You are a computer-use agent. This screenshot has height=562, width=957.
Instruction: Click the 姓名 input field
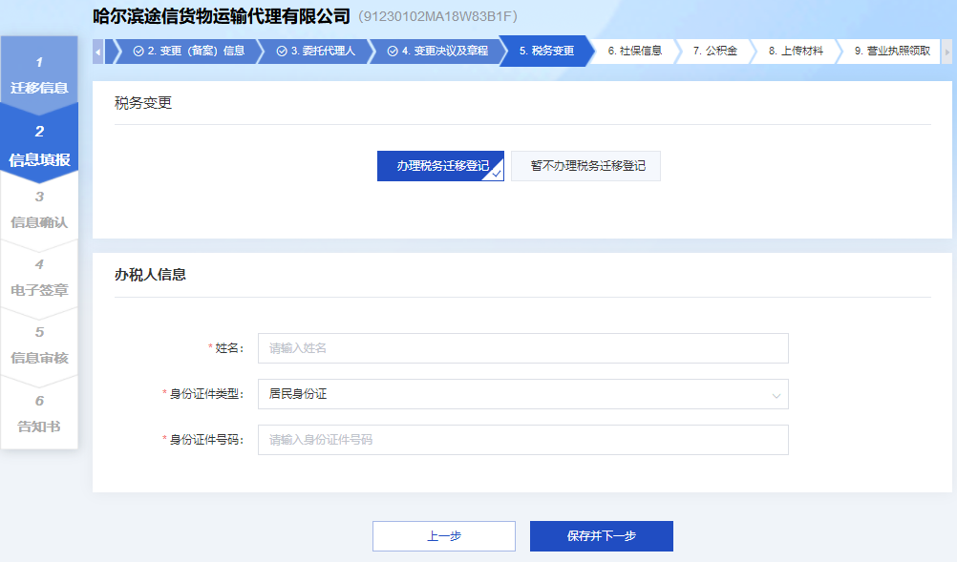(522, 348)
